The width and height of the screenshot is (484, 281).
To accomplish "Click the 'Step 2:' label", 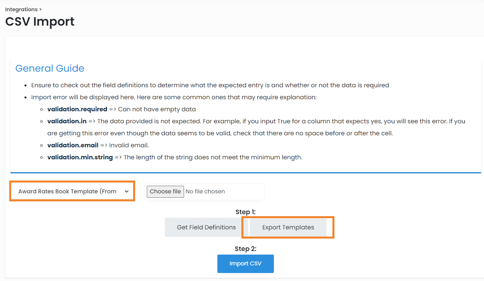I will click(x=245, y=249).
